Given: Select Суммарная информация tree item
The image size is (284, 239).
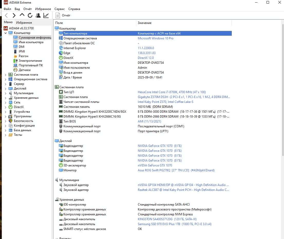Looking at the screenshot, I should click(x=35, y=38).
